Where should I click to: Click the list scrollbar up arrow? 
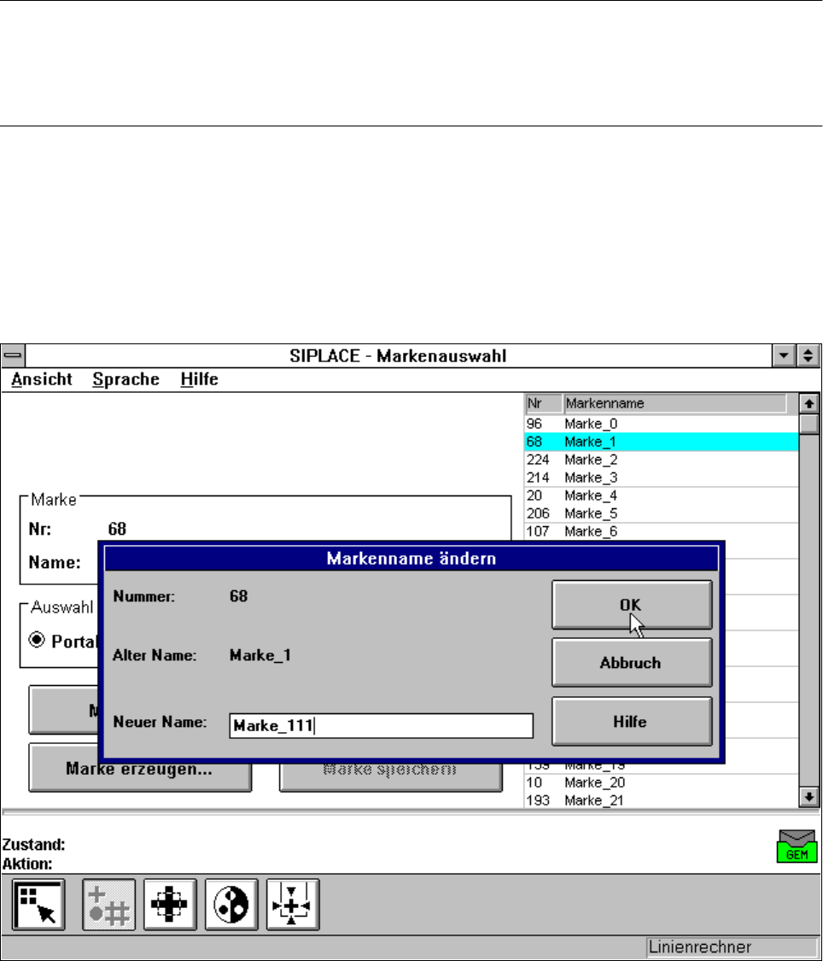pos(809,403)
